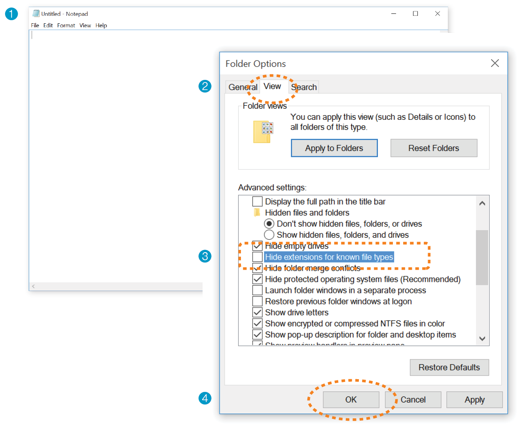Select Show hidden files, folders, and drives

[269, 235]
